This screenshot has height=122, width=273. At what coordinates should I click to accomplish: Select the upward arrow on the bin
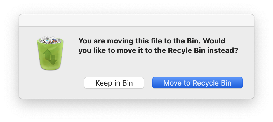click(47, 54)
